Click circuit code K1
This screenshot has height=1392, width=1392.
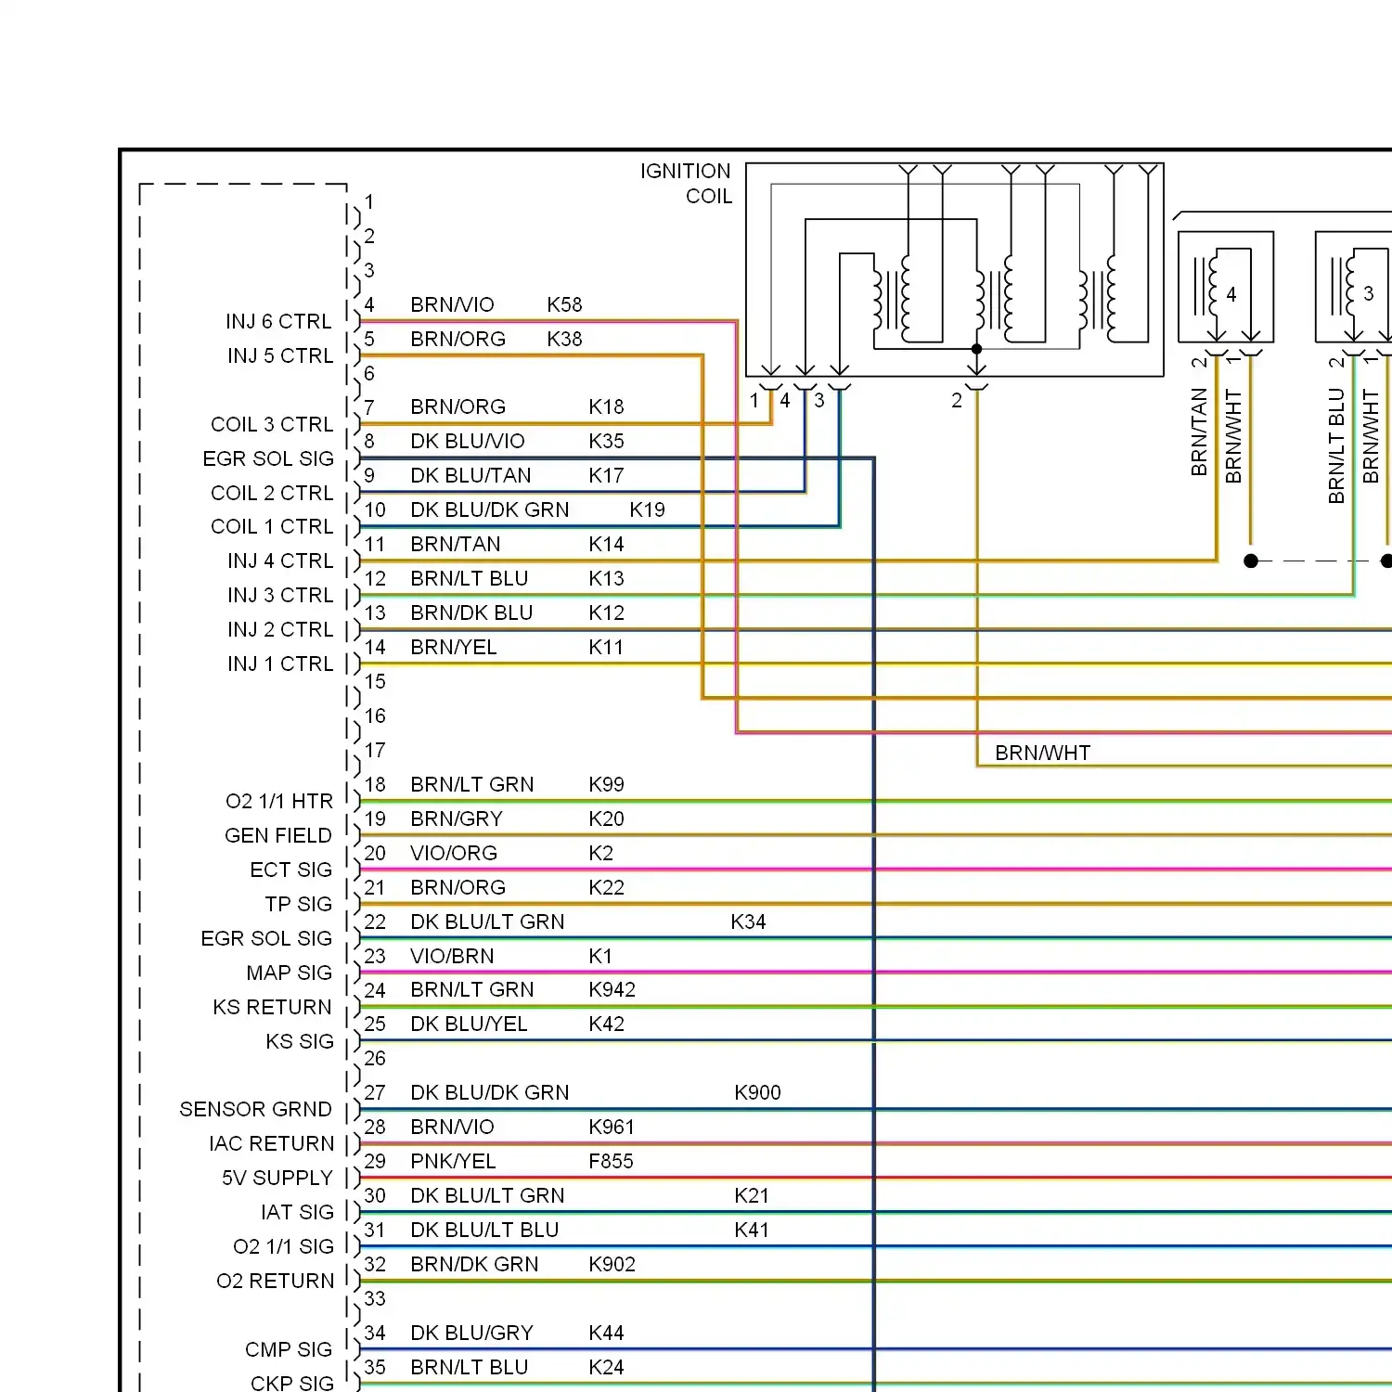(600, 956)
